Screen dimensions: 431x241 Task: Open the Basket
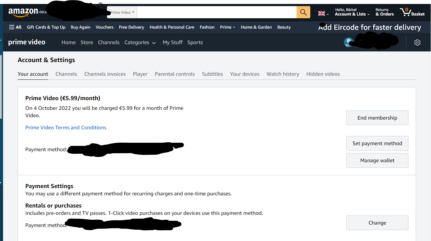tap(412, 12)
